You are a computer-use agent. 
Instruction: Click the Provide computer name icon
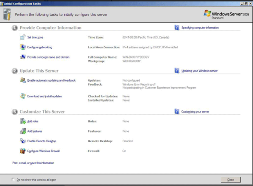pos(23,57)
